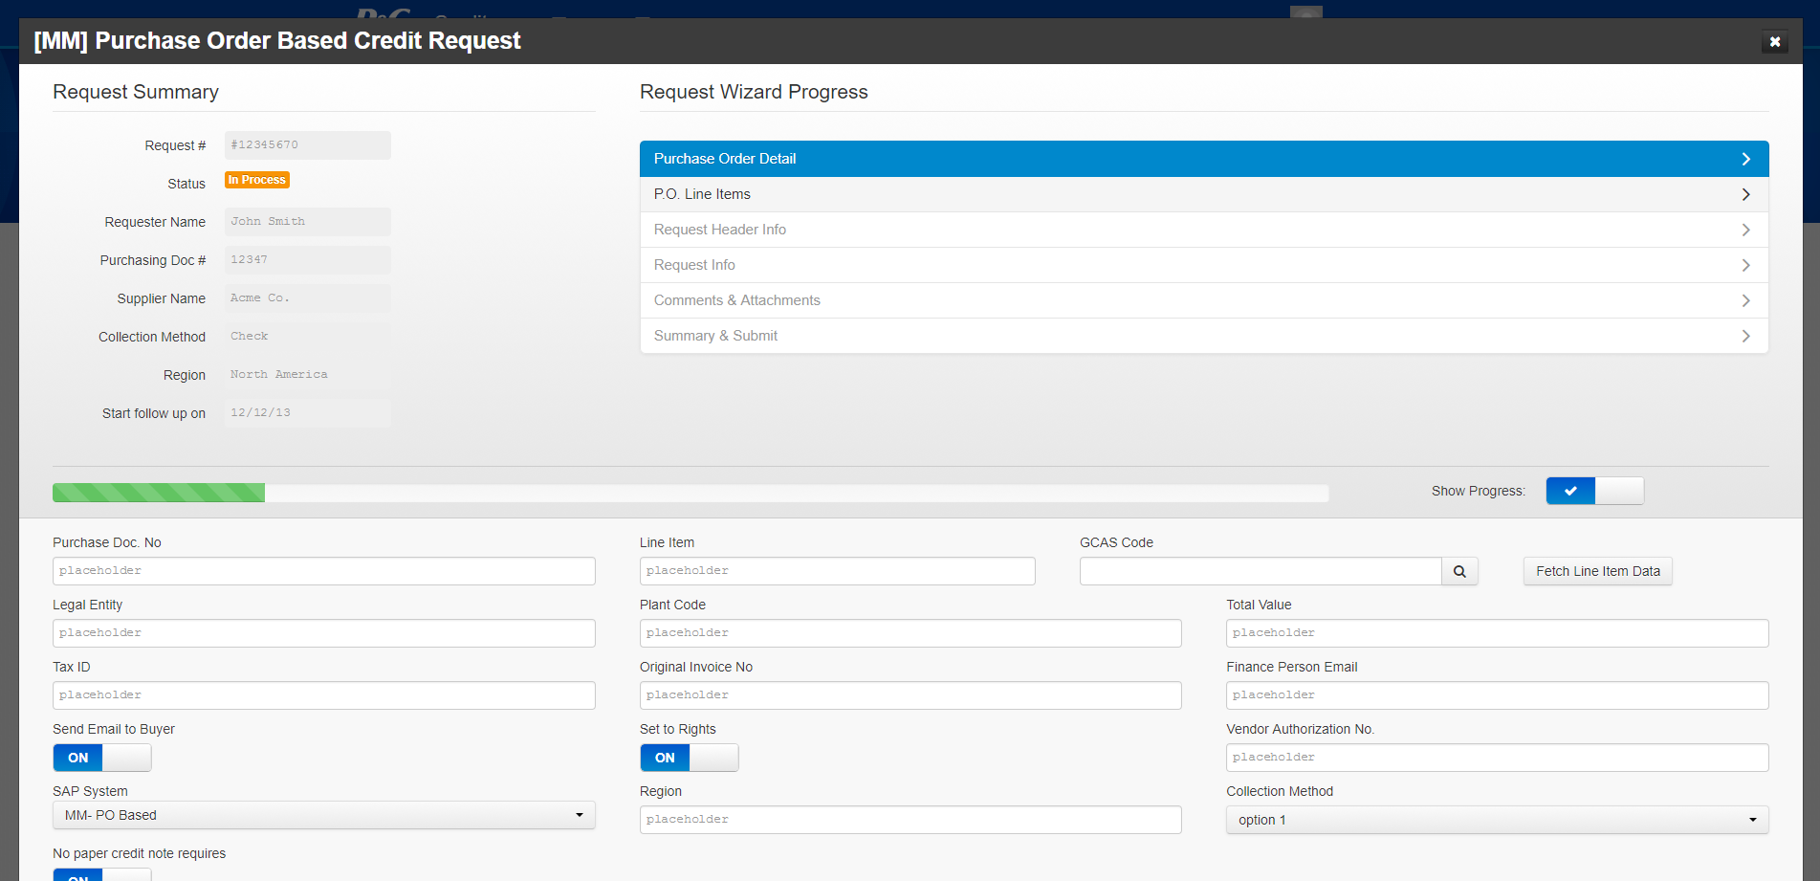Jump to Summary & Submit step

(1203, 336)
